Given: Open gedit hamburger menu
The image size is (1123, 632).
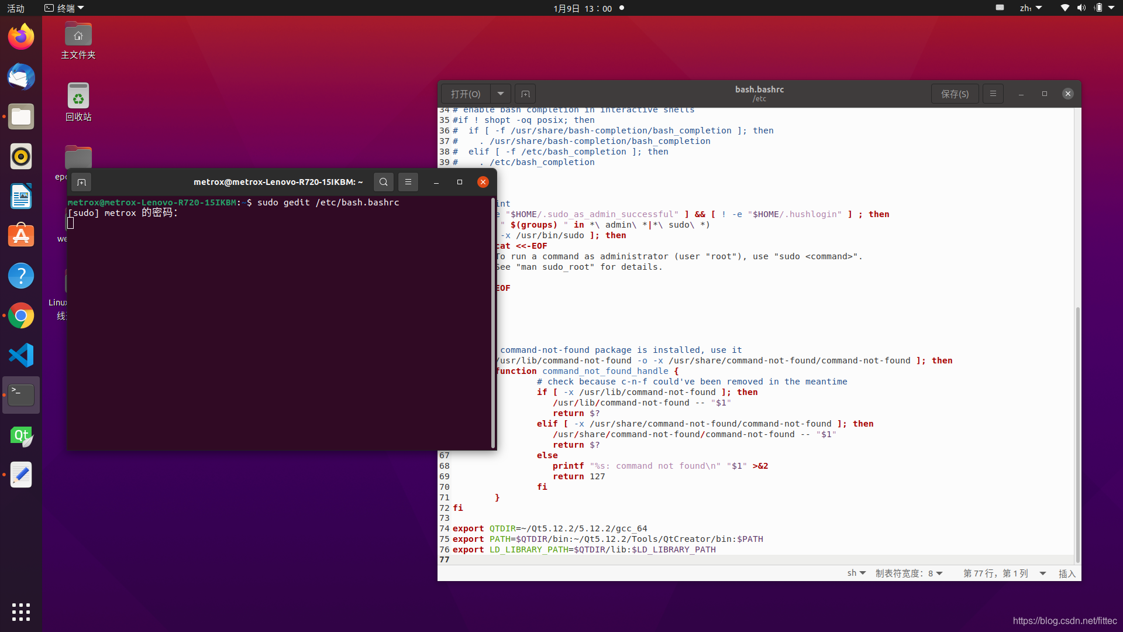Looking at the screenshot, I should [993, 94].
